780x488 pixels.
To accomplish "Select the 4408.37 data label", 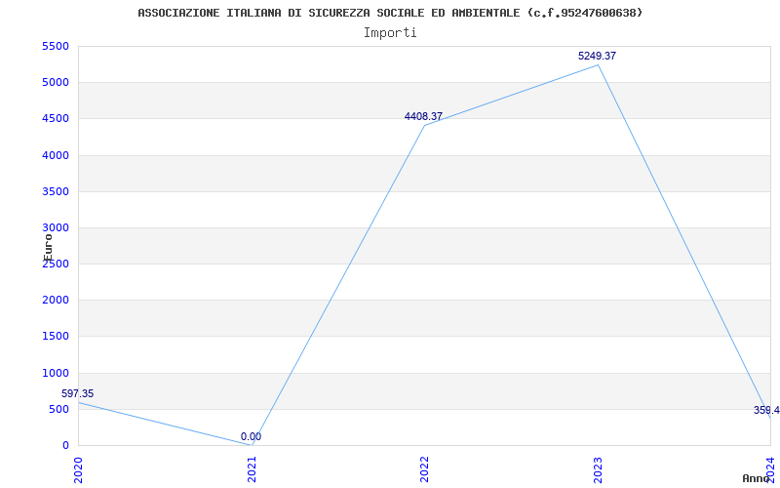I will [x=423, y=116].
